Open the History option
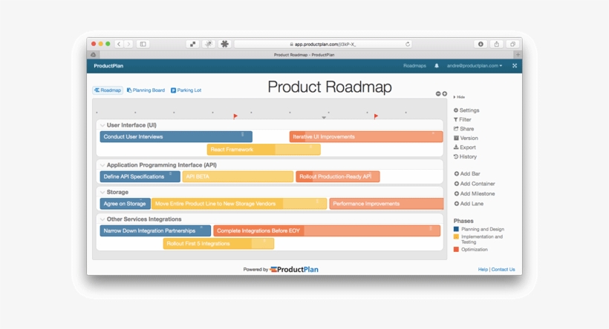The height and width of the screenshot is (329, 609). 465,157
